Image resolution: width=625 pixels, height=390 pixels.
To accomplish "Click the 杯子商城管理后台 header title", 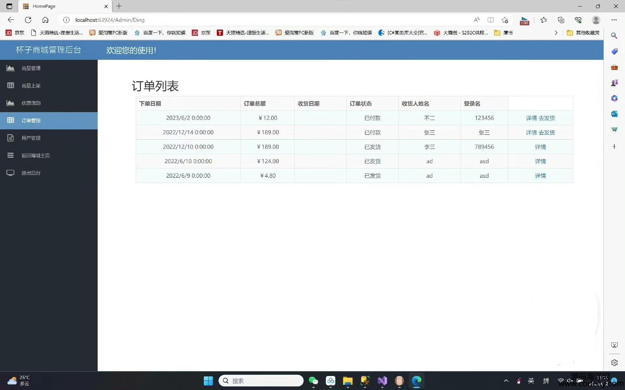I will coord(49,50).
